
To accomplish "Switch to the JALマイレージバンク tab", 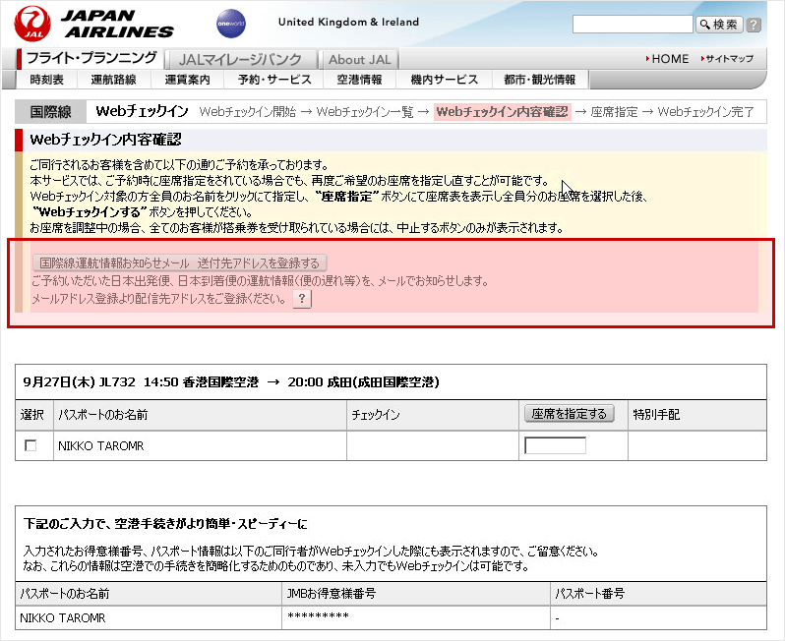I will [240, 59].
